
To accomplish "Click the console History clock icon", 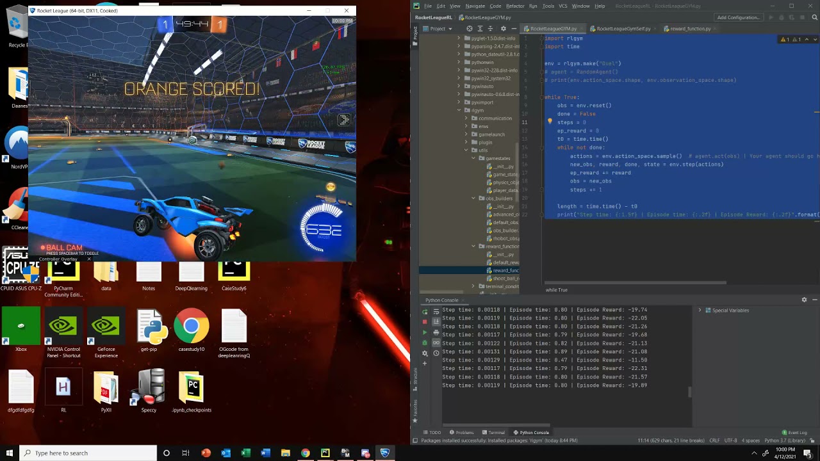I will tap(436, 353).
